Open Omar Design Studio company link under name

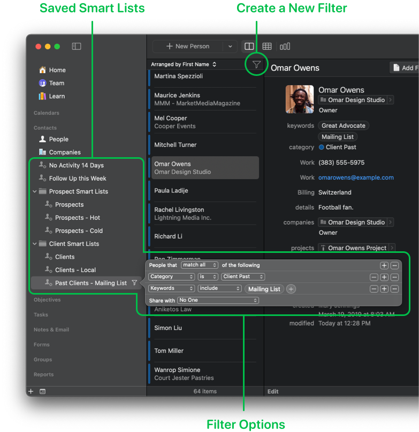point(356,100)
